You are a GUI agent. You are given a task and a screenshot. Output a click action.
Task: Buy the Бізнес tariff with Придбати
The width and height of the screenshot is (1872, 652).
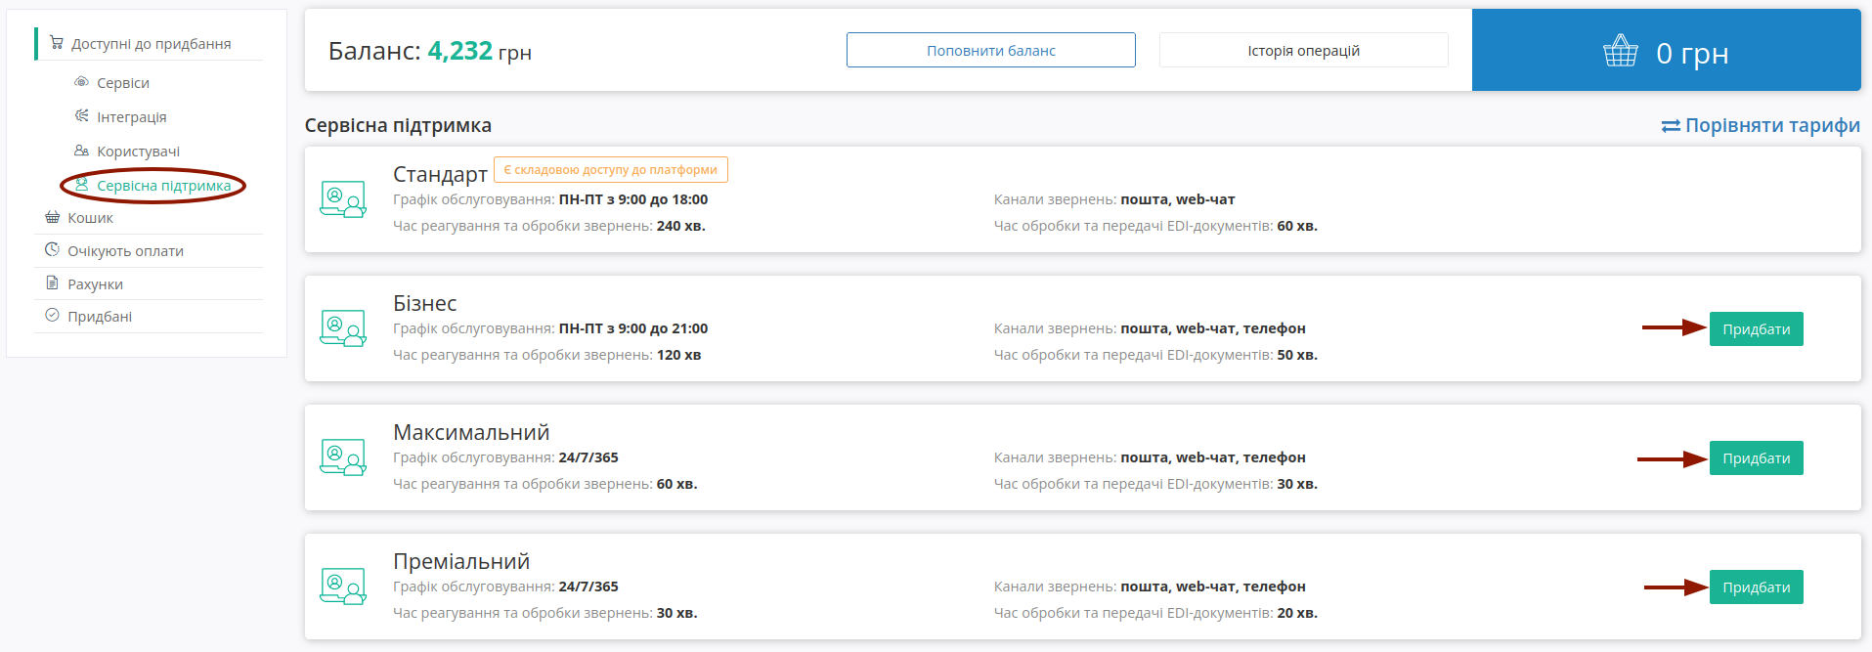[1757, 329]
